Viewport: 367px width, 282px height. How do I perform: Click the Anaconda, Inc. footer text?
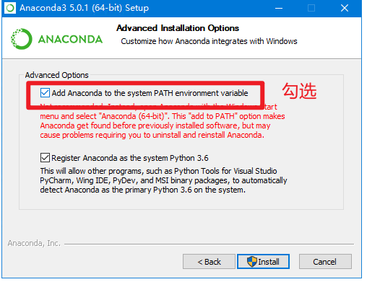[x=34, y=243]
